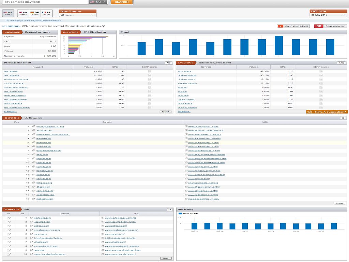Screen dimensions: 349x262
Task: Open the US country selector beside search box
Action: (x=98, y=2)
